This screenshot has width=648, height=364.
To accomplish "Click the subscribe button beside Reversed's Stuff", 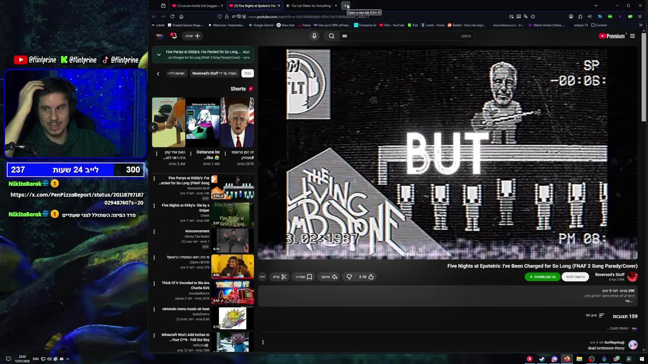I will tap(576, 277).
